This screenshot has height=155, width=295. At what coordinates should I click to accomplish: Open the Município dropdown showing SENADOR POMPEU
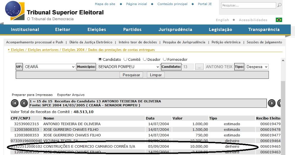pyautogui.click(x=128, y=67)
